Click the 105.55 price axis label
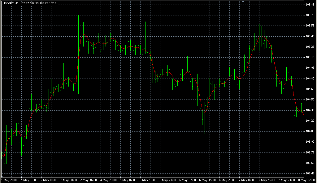The height and width of the screenshot is (183, 317). [310, 26]
